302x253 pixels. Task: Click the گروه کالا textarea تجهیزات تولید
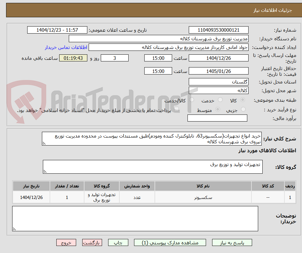click(x=153, y=167)
